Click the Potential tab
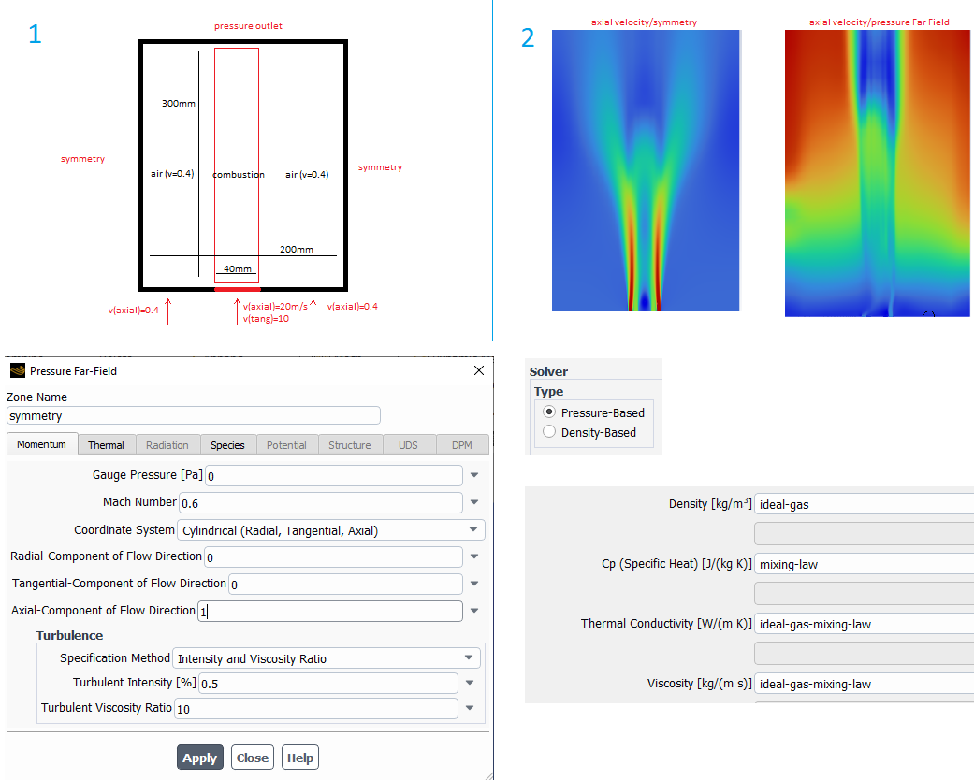Image resolution: width=974 pixels, height=780 pixels. (x=286, y=444)
